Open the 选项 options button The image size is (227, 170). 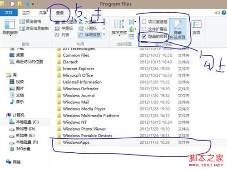(196, 28)
